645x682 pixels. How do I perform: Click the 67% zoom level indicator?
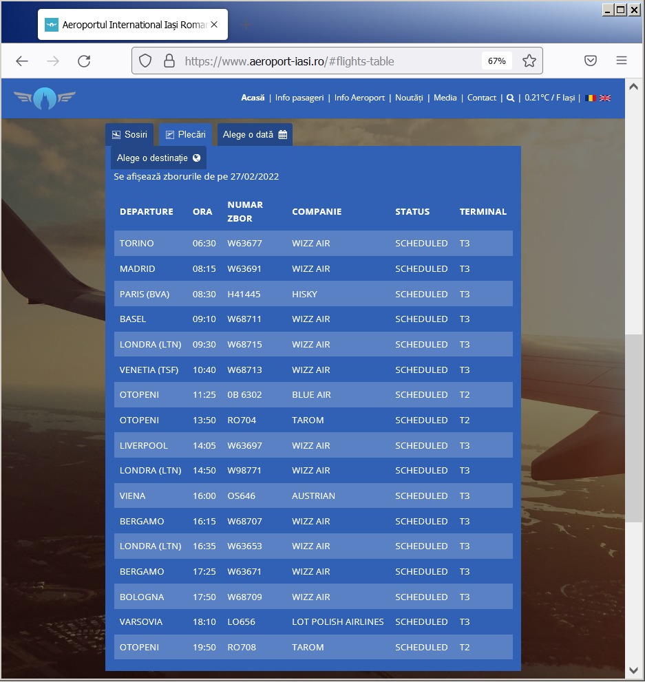coord(497,61)
